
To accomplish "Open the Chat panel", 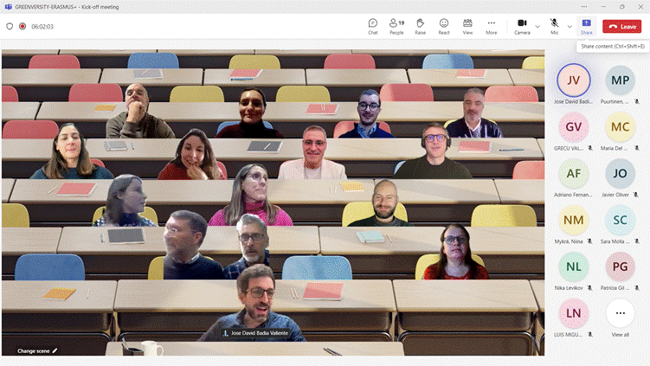I will [x=372, y=26].
